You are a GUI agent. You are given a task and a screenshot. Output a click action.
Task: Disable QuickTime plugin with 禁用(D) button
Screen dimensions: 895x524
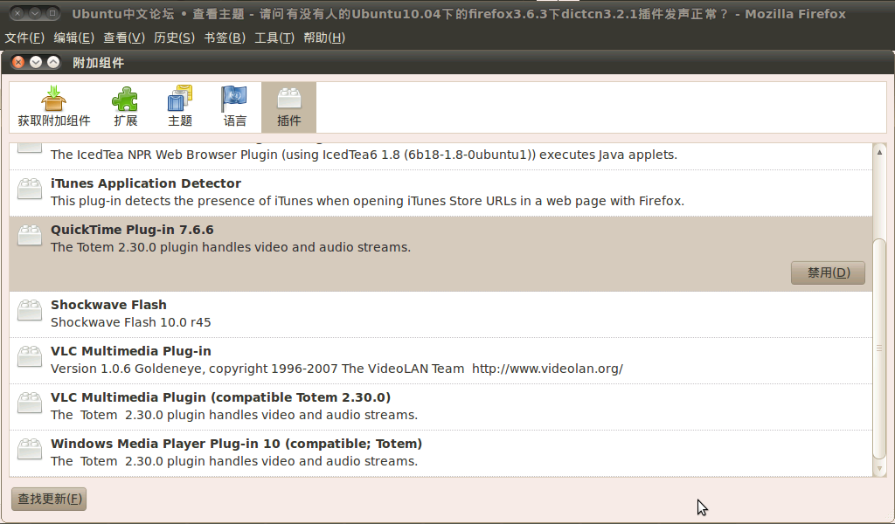tap(828, 272)
